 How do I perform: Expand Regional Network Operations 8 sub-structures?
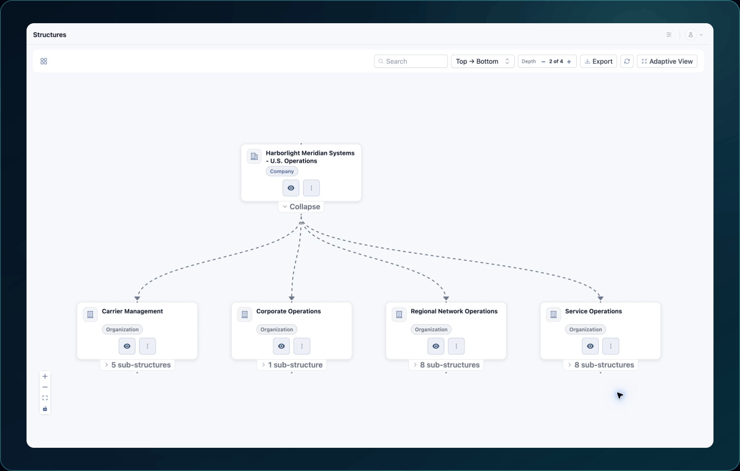pyautogui.click(x=446, y=365)
